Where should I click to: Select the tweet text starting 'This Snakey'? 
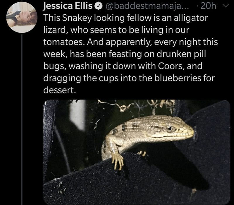coord(130,54)
